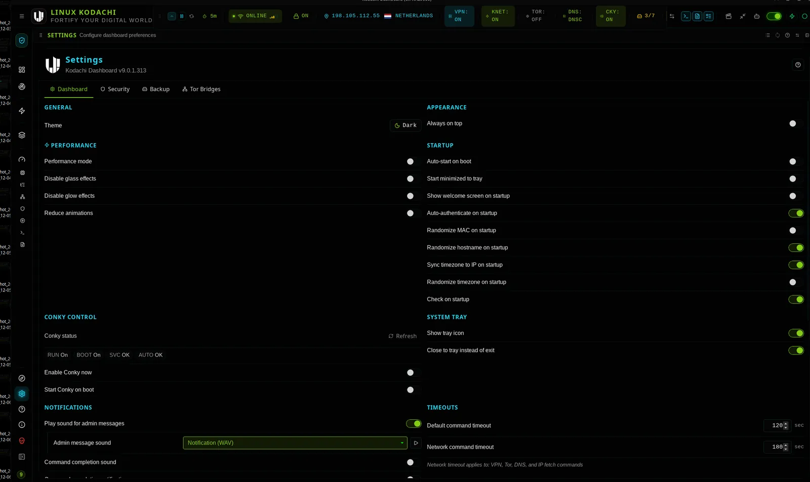Switch to the Backup tab
Viewport: 810px width, 482px height.
pyautogui.click(x=156, y=89)
